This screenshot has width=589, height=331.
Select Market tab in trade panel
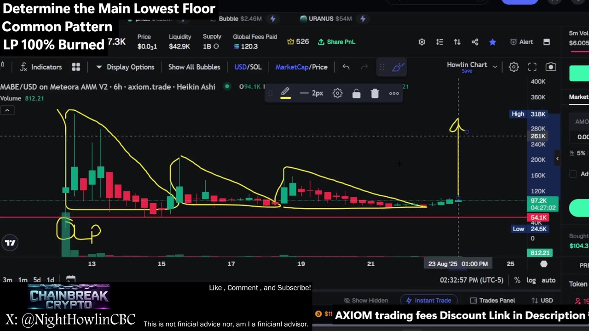point(579,97)
